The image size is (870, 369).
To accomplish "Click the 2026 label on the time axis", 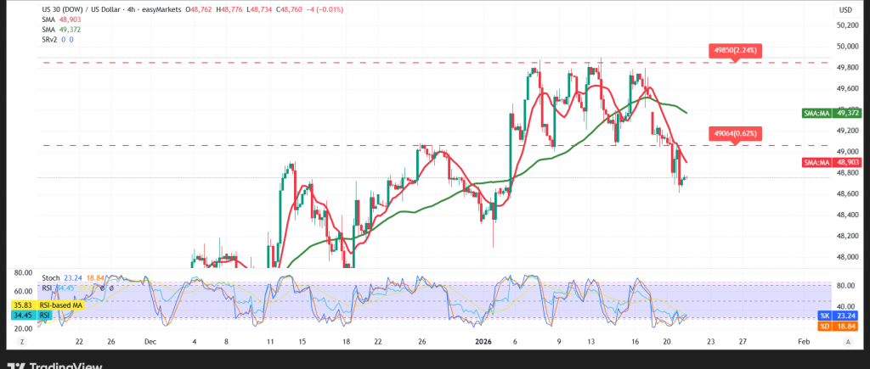I will point(486,341).
